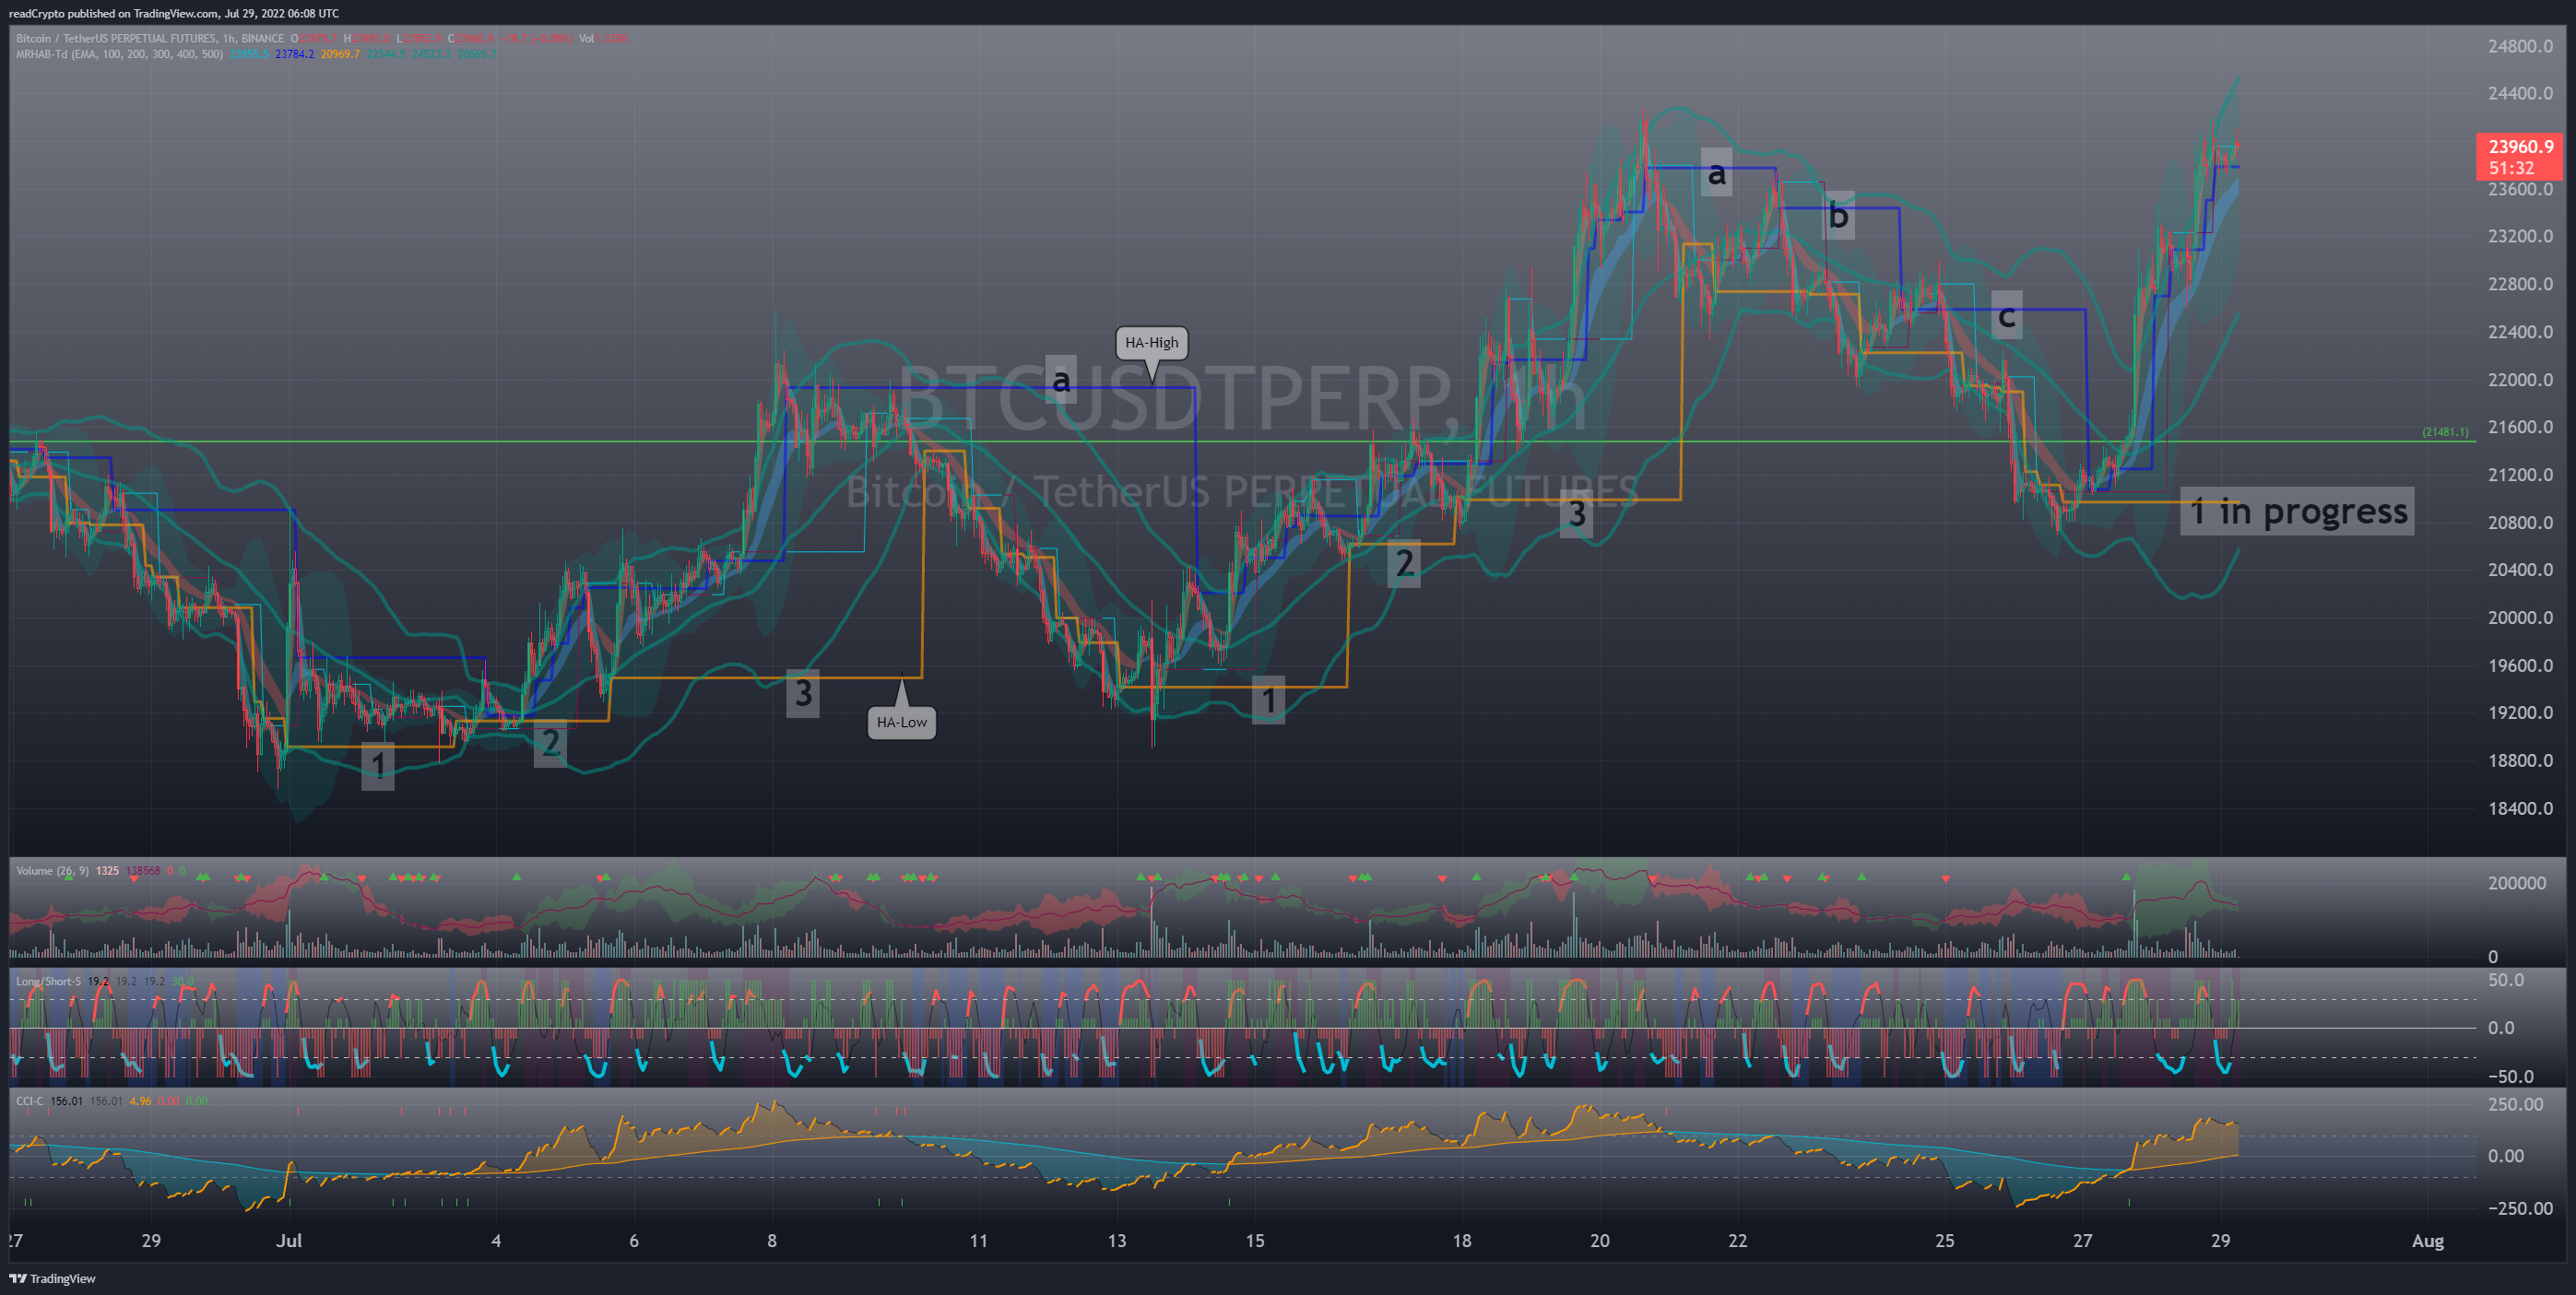
Task: Click the 250.00 CCI axis label
Action: (x=2515, y=1104)
